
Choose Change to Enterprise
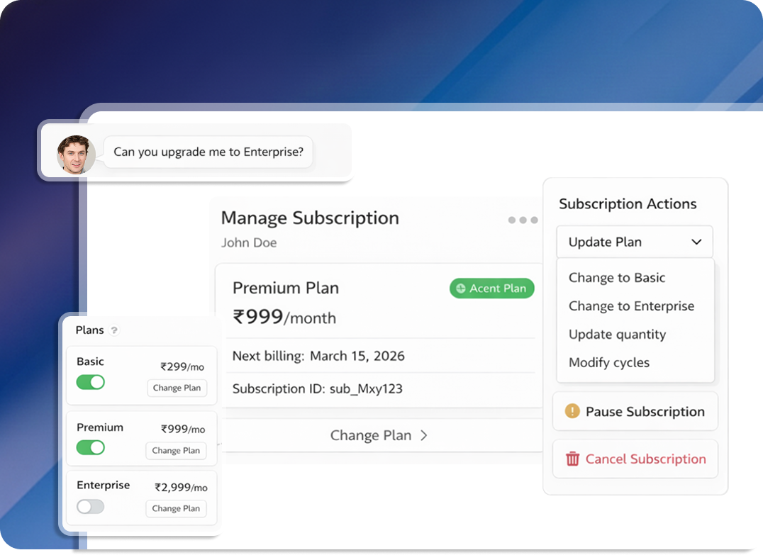point(631,305)
